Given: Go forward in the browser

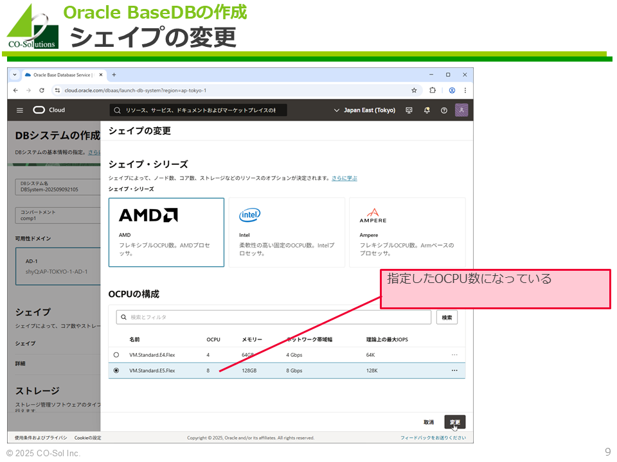Looking at the screenshot, I should click(28, 90).
